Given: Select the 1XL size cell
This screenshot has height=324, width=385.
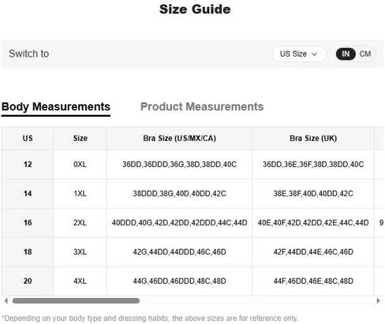Looking at the screenshot, I should pos(80,194).
